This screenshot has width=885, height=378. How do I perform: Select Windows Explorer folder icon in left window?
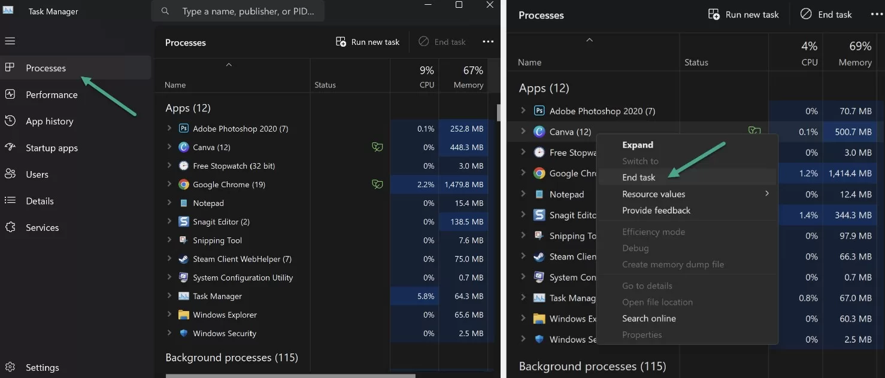point(184,315)
